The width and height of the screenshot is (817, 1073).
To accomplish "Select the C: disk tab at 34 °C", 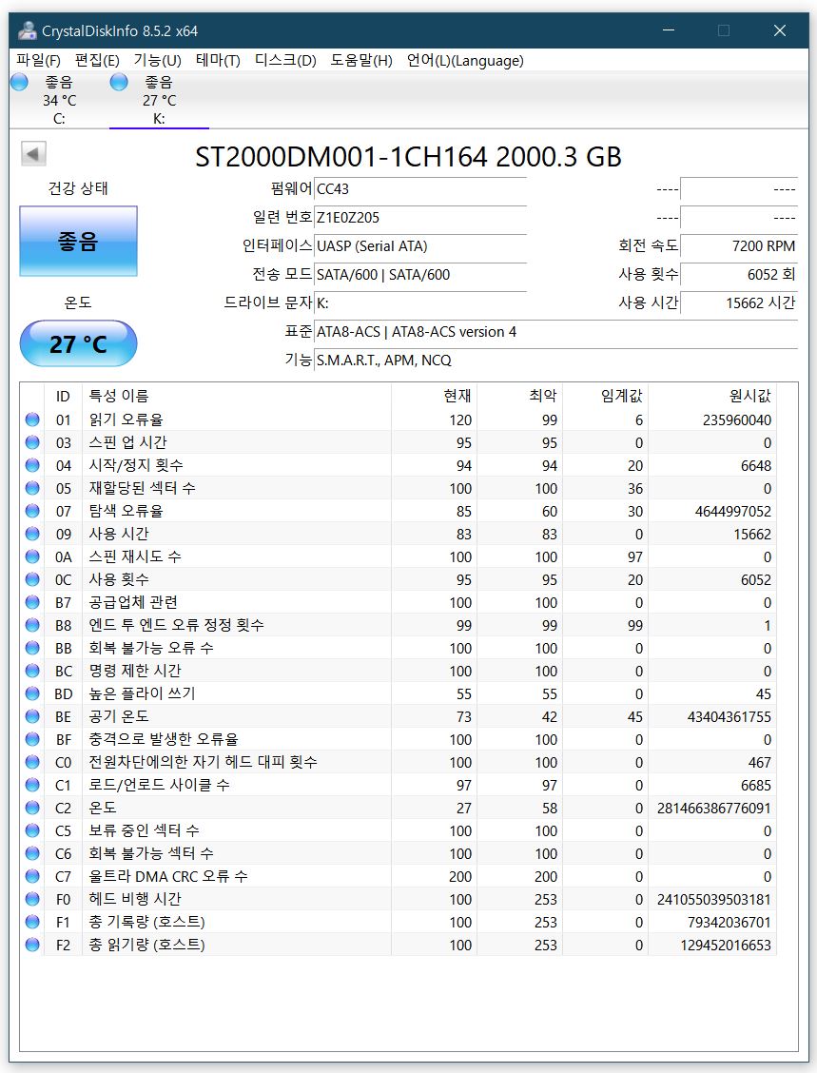I will 60,100.
